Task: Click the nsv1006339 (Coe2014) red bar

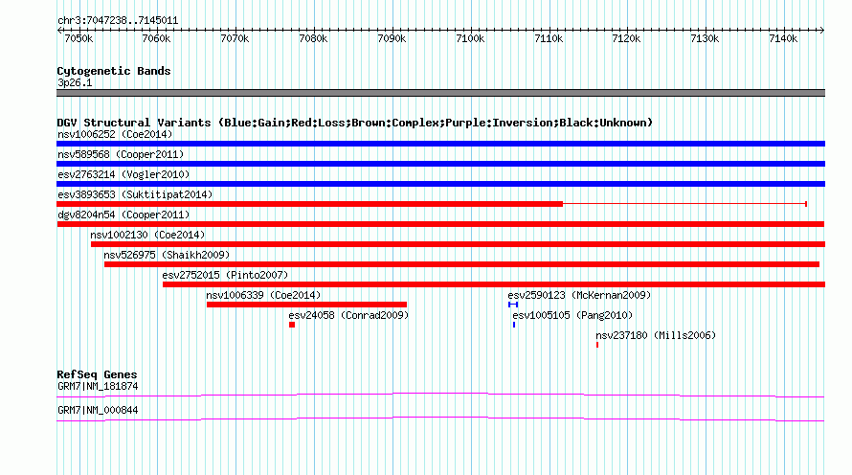Action: click(306, 305)
